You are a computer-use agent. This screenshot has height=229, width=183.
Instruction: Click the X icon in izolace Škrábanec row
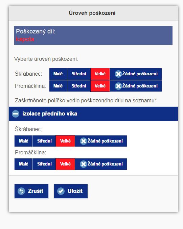83,141
